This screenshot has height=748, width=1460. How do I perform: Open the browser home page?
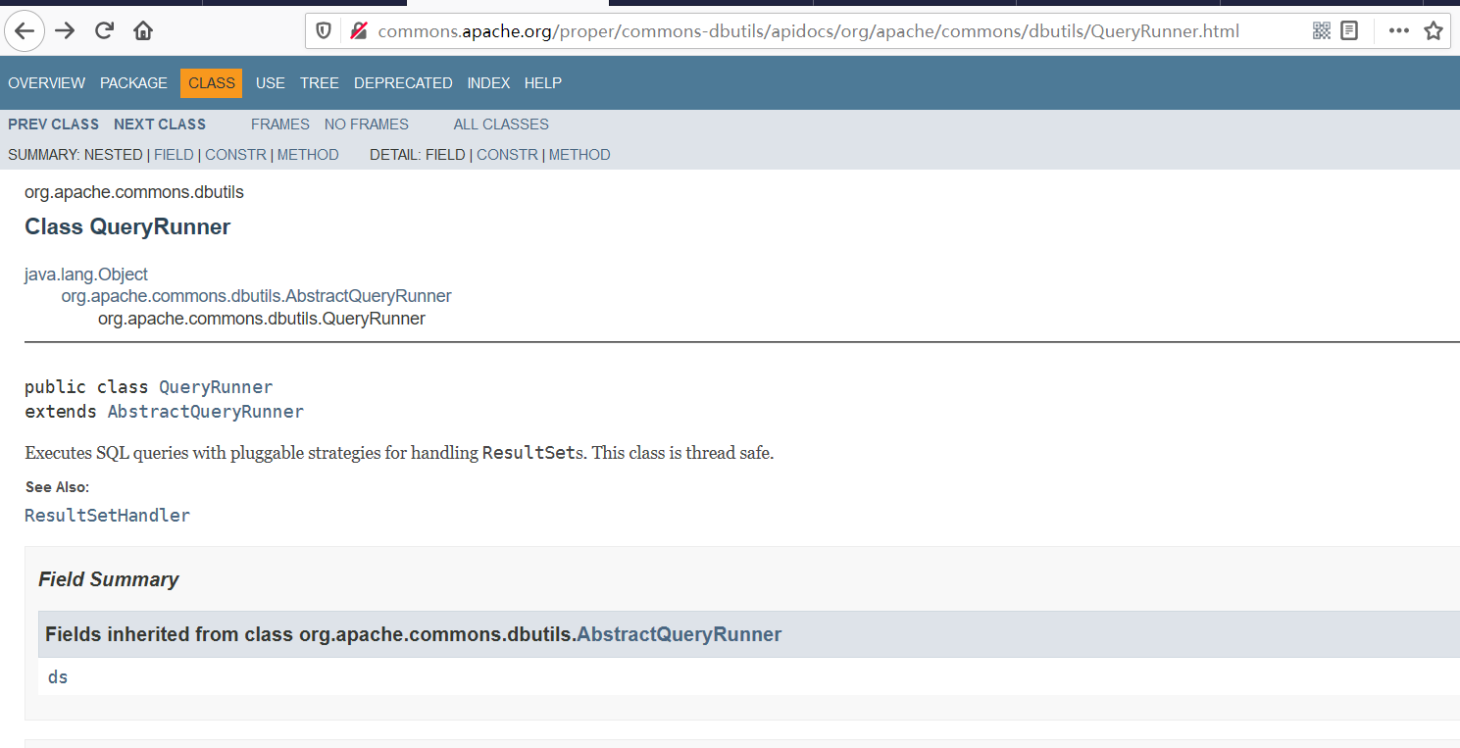click(142, 30)
